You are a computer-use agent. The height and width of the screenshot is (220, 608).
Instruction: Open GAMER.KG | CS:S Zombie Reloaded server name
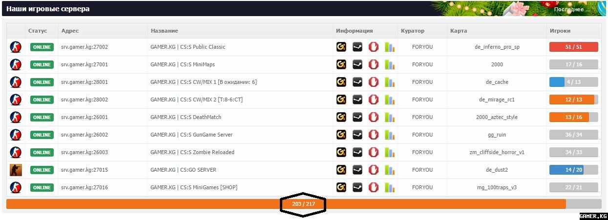(192, 152)
